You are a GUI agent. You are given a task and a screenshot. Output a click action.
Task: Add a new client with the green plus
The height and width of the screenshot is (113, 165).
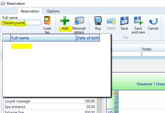[x=65, y=21]
